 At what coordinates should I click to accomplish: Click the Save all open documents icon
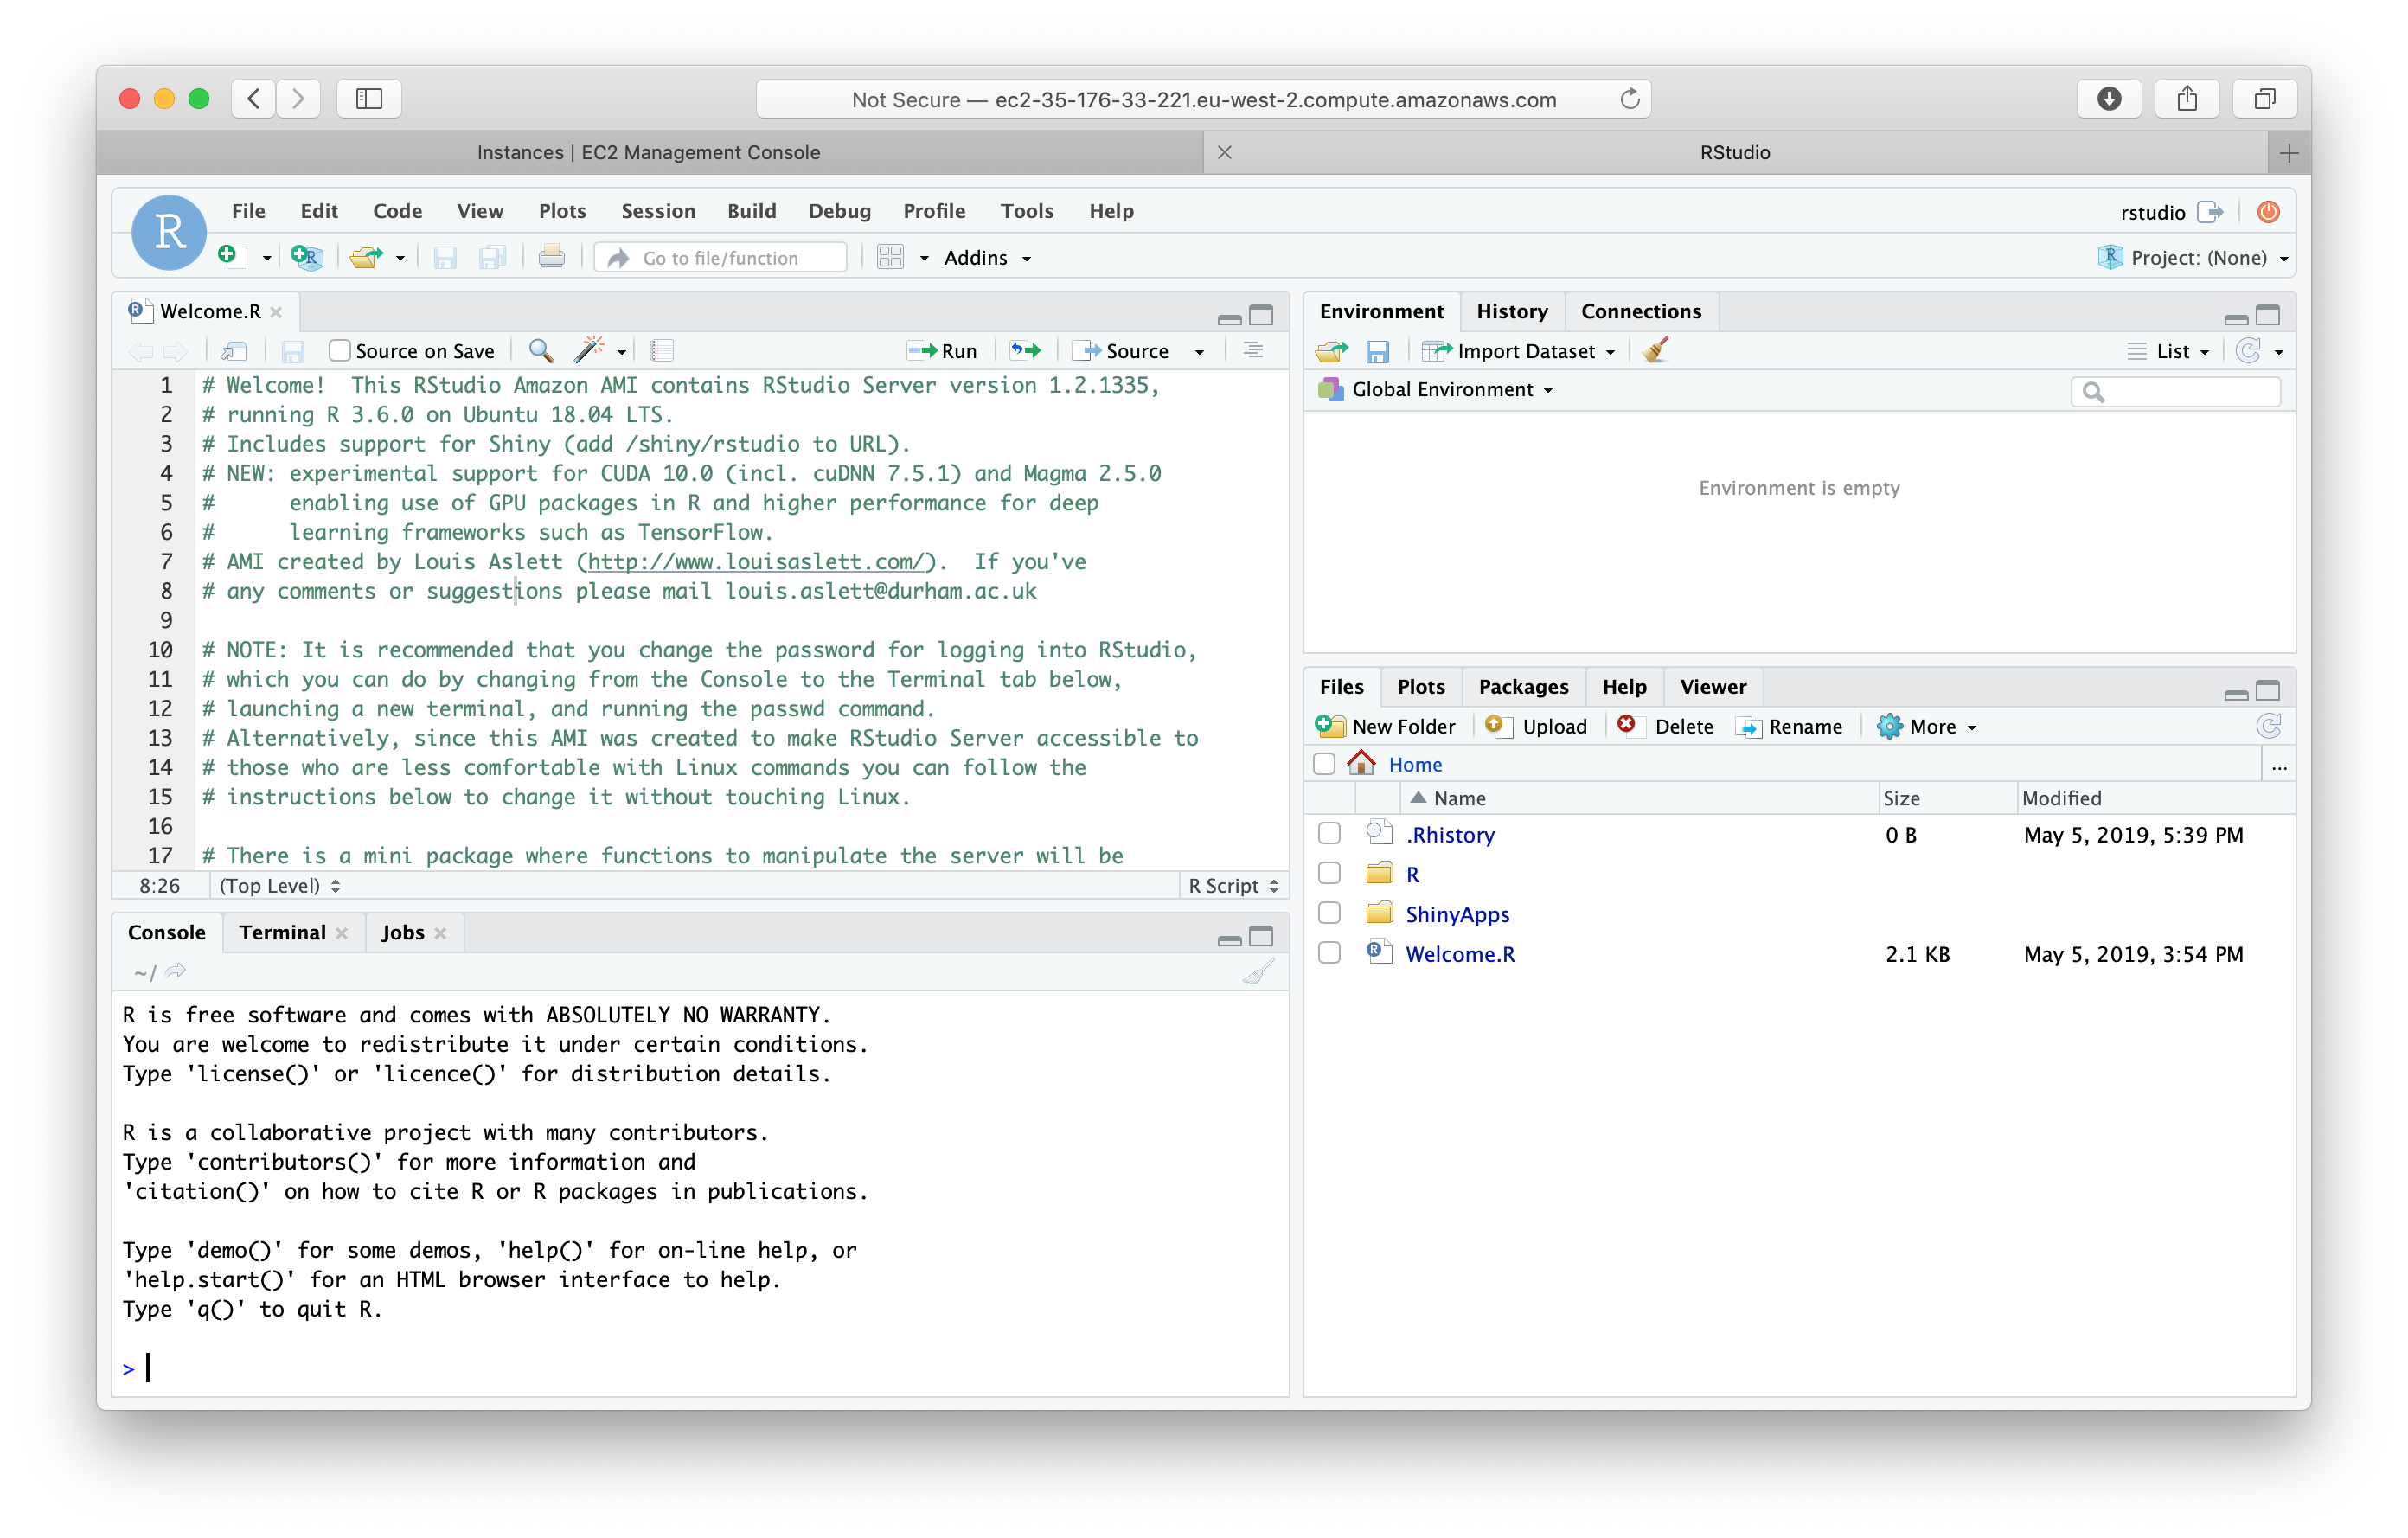[x=492, y=257]
